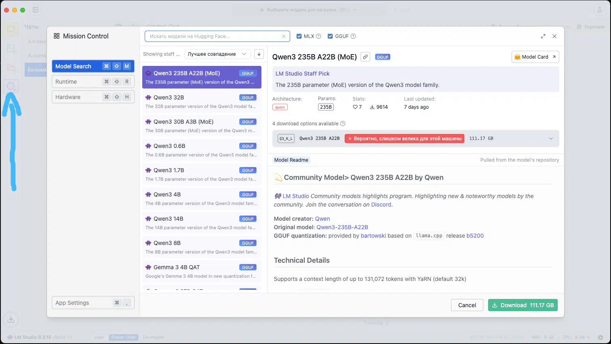Image resolution: width=611 pixels, height=344 pixels.
Task: Select the Model Search tab
Action: pos(93,66)
